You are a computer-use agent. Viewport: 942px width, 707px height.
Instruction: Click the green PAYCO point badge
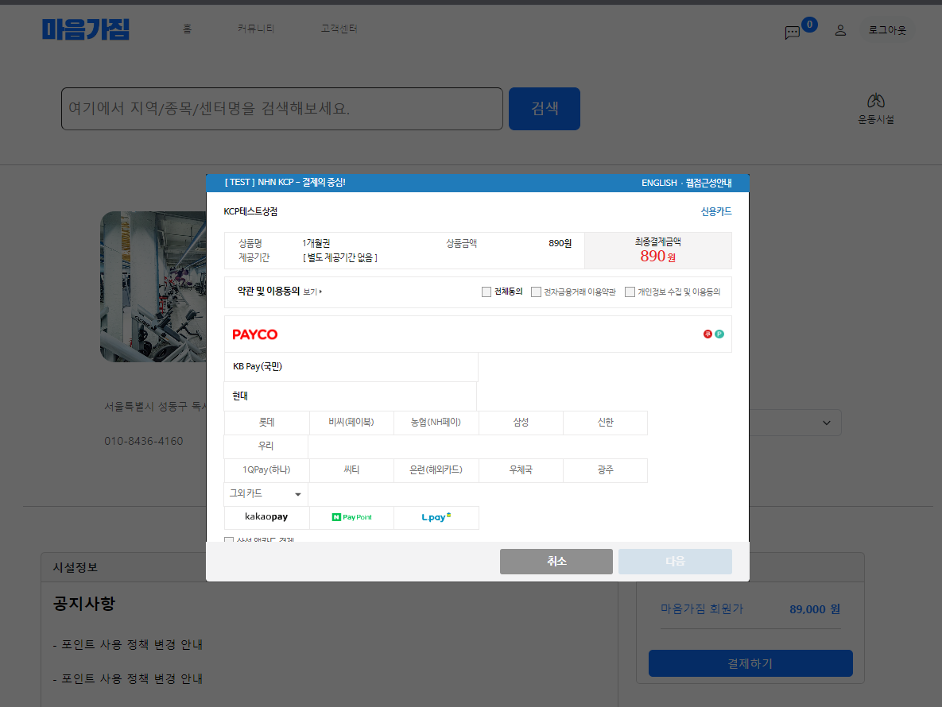(719, 334)
